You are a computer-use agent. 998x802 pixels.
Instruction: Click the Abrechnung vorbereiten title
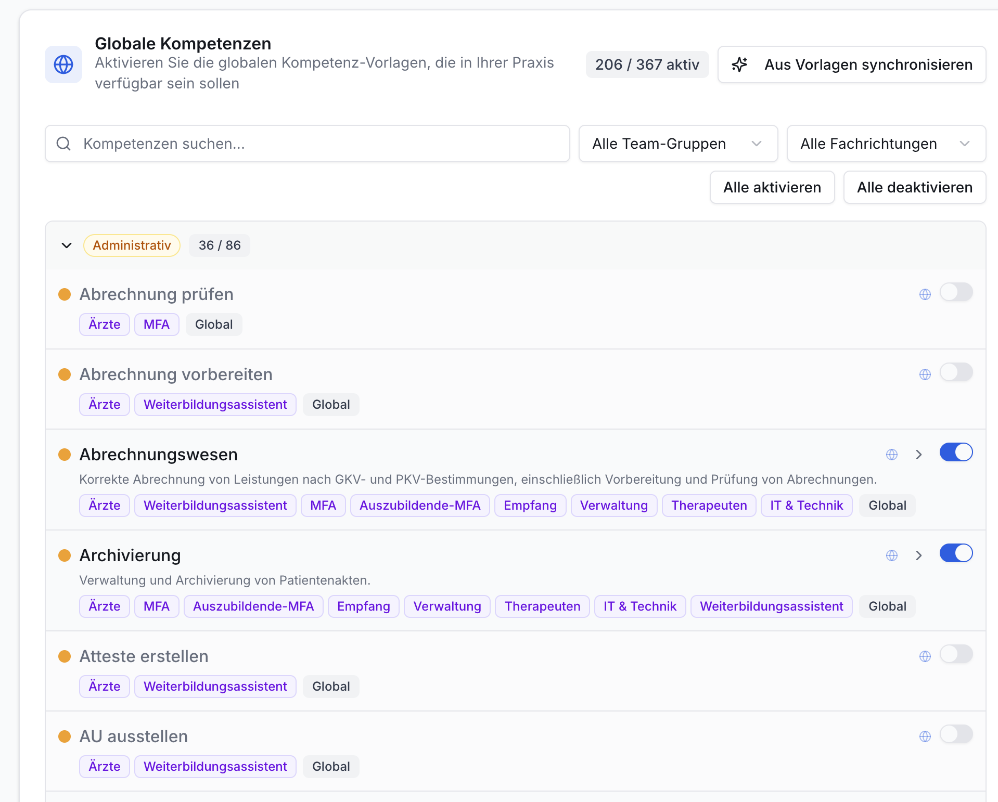point(176,374)
